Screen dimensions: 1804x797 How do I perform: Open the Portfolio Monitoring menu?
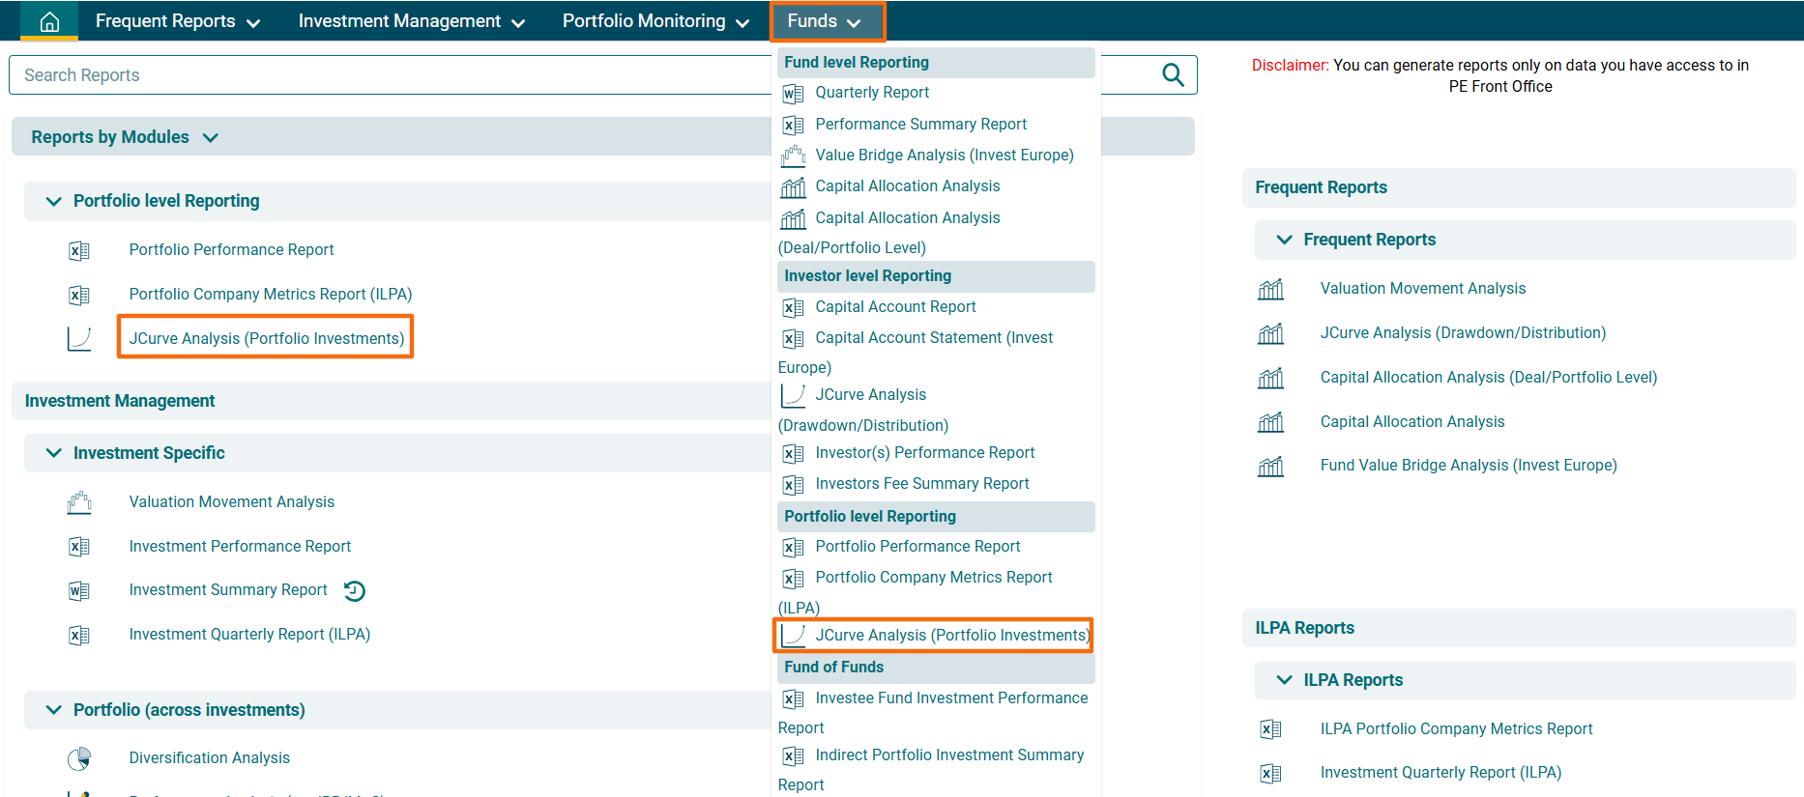(655, 21)
